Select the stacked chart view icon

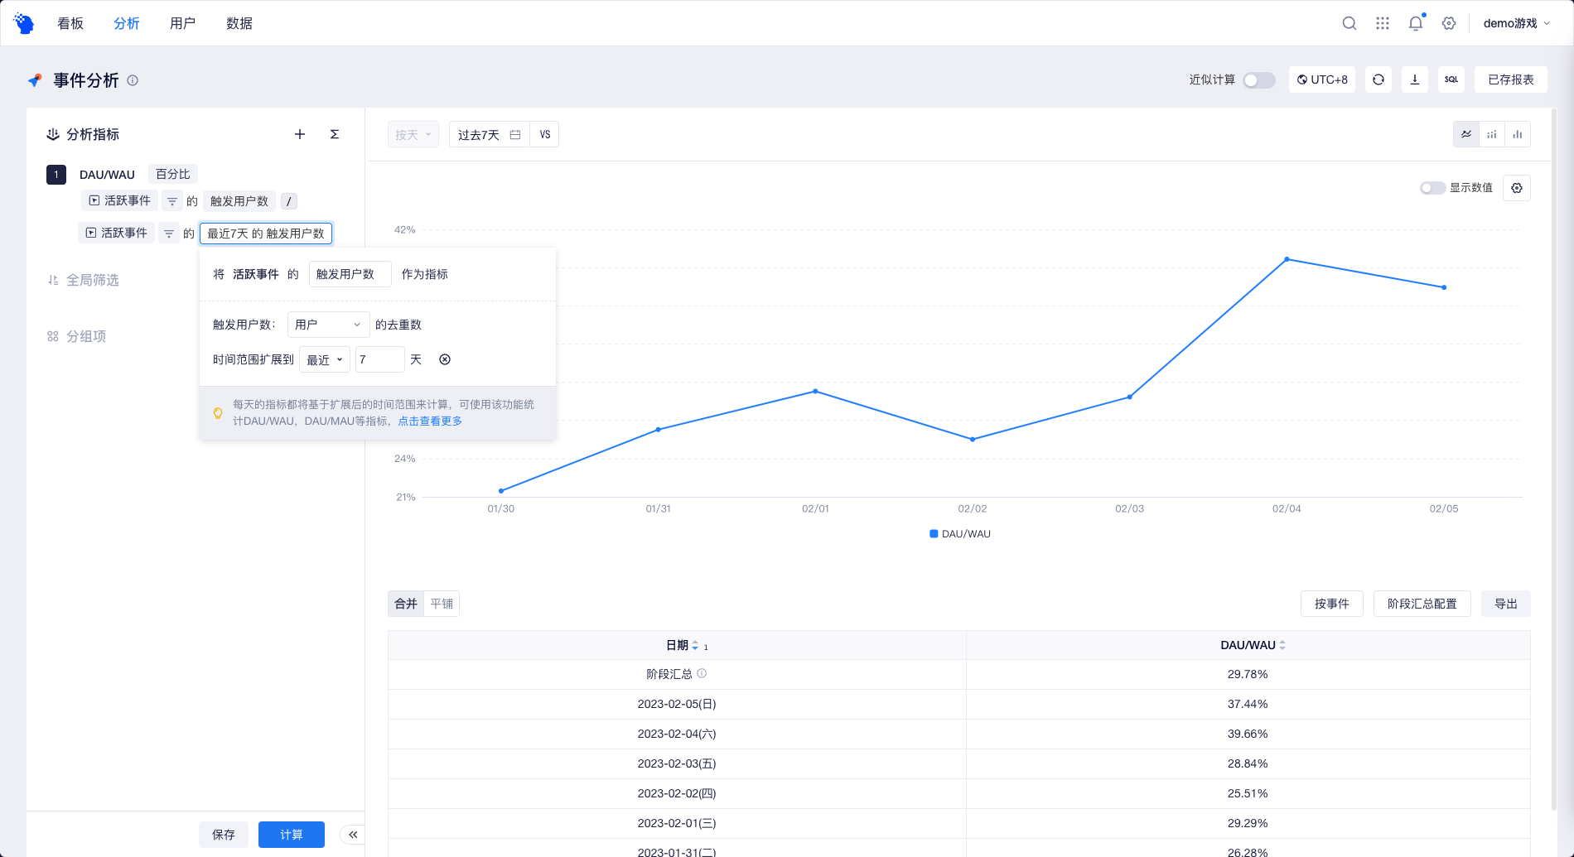pos(1492,134)
